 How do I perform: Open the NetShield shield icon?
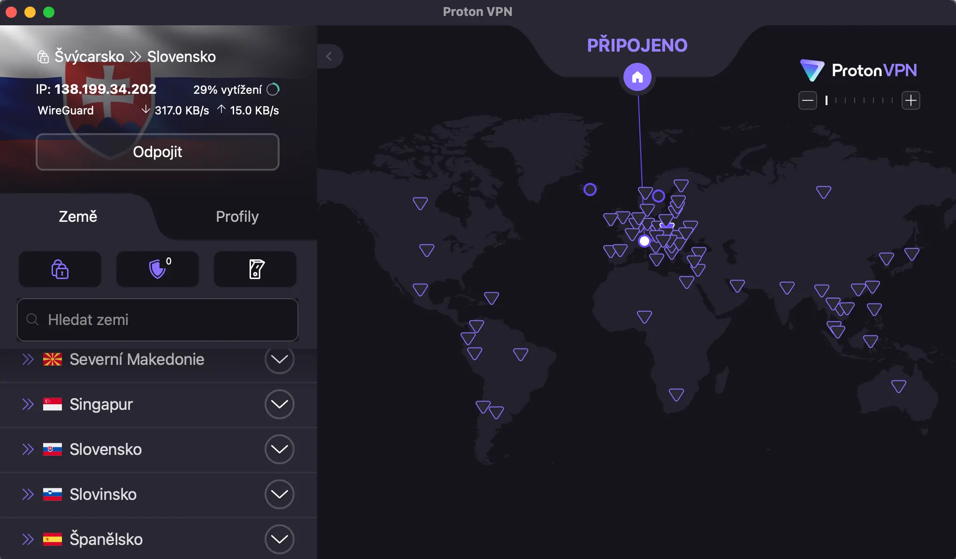(x=157, y=269)
